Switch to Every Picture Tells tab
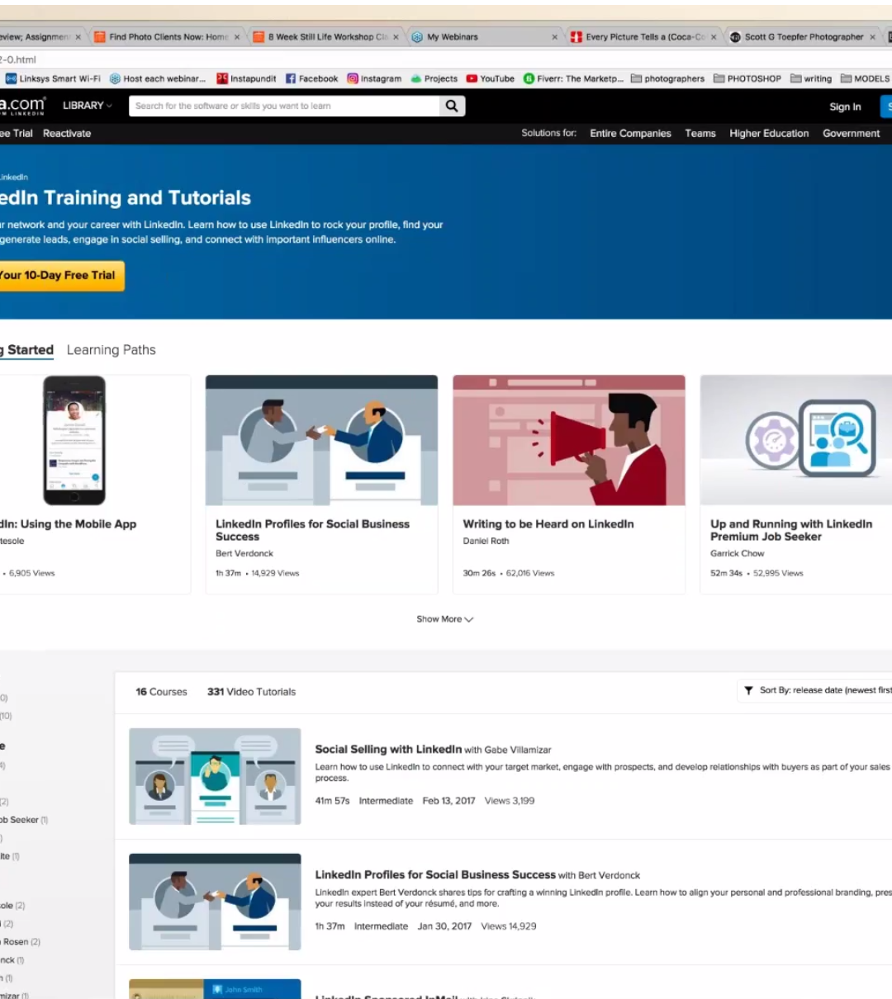Image resolution: width=892 pixels, height=999 pixels. 645,37
